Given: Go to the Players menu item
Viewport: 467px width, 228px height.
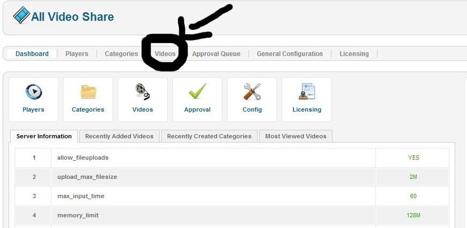Looking at the screenshot, I should 77,54.
